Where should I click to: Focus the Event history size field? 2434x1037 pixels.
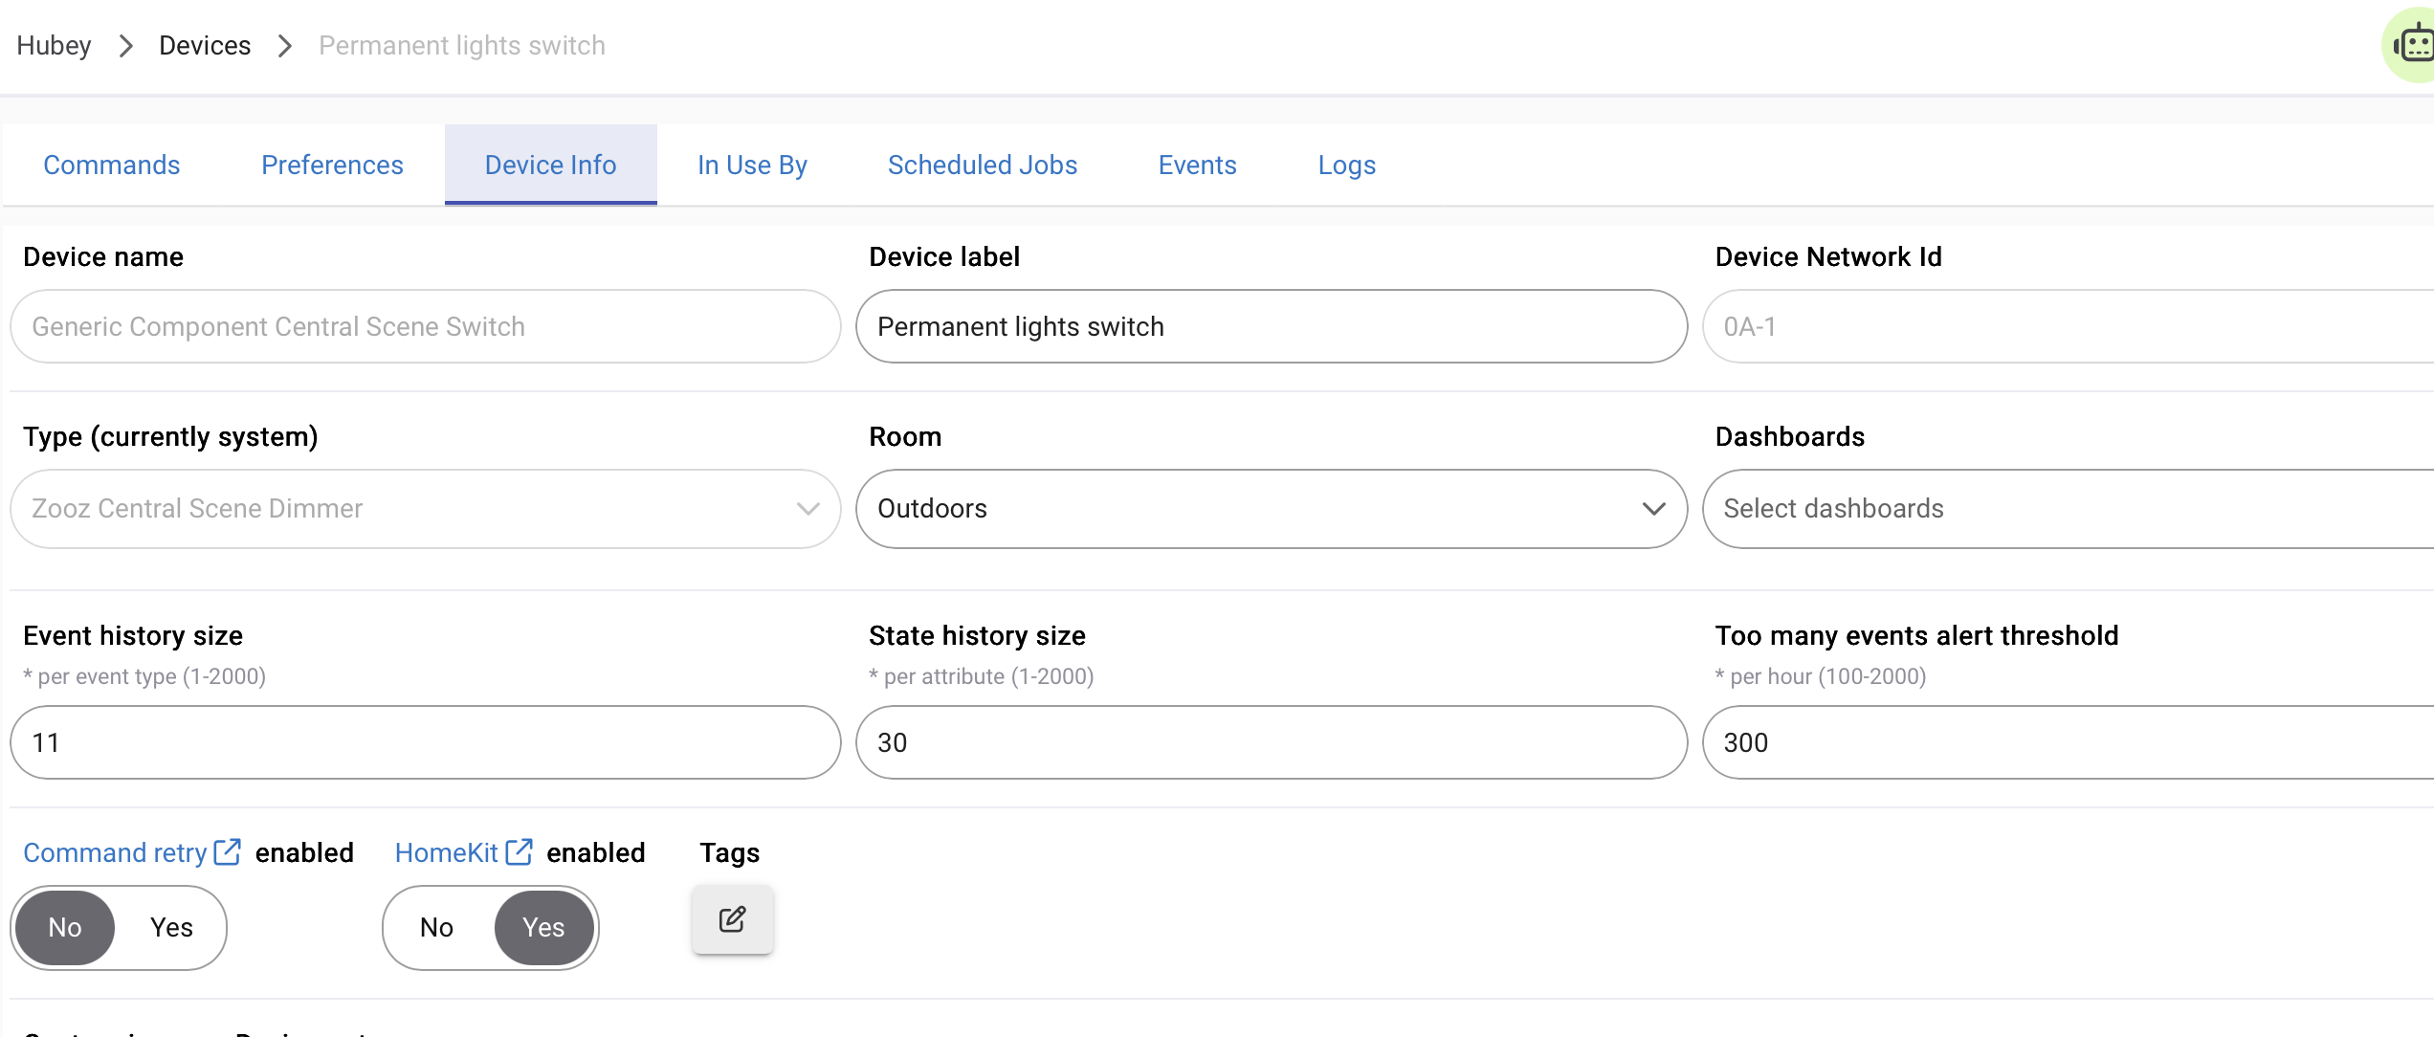pos(425,742)
